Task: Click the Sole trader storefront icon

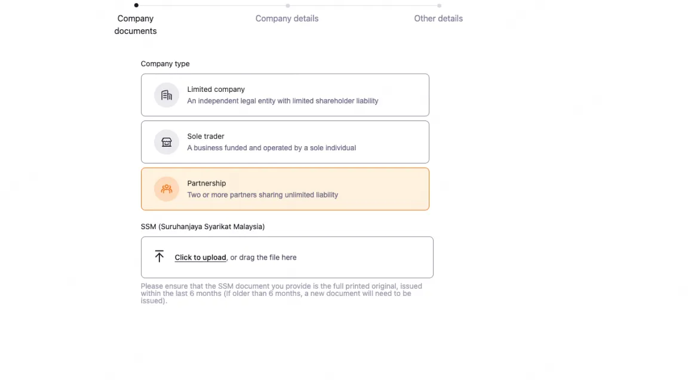Action: click(167, 142)
